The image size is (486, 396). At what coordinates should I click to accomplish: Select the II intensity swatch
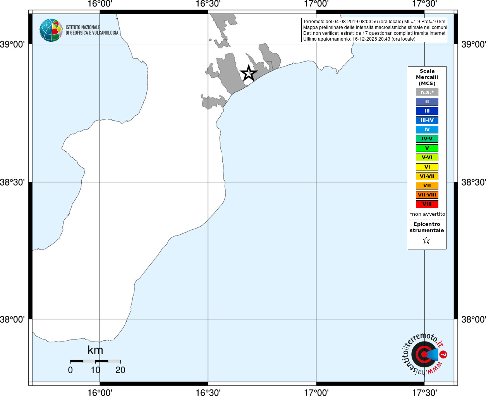point(427,102)
